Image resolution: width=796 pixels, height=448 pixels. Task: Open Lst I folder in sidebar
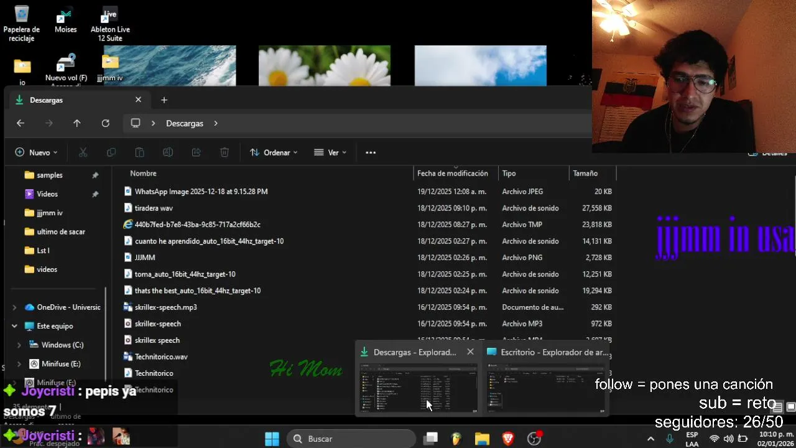click(x=43, y=250)
